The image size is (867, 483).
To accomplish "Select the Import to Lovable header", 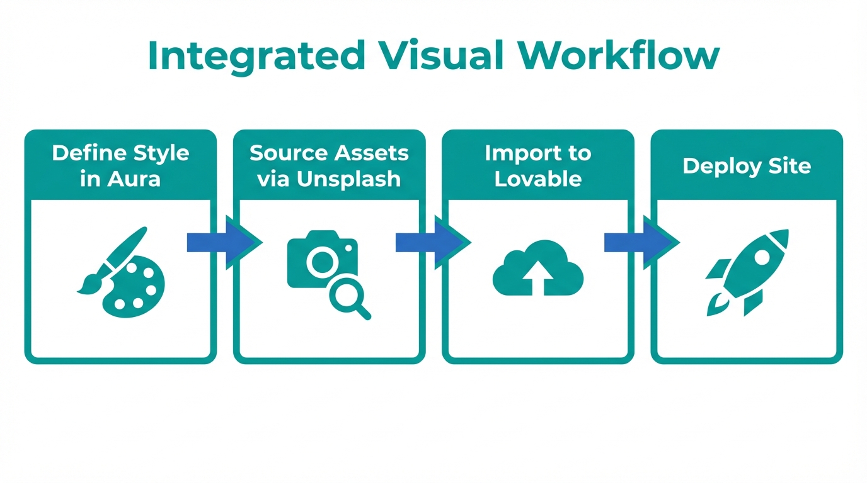I will (x=537, y=165).
